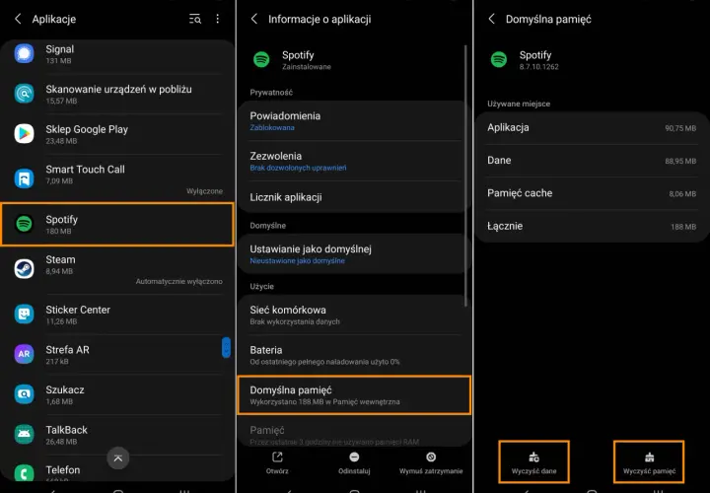Tap the Spotify icon in the app list

pos(24,224)
